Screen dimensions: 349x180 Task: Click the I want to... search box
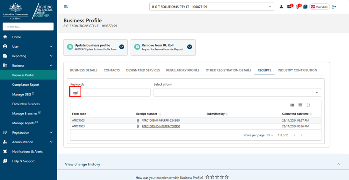(28, 27)
